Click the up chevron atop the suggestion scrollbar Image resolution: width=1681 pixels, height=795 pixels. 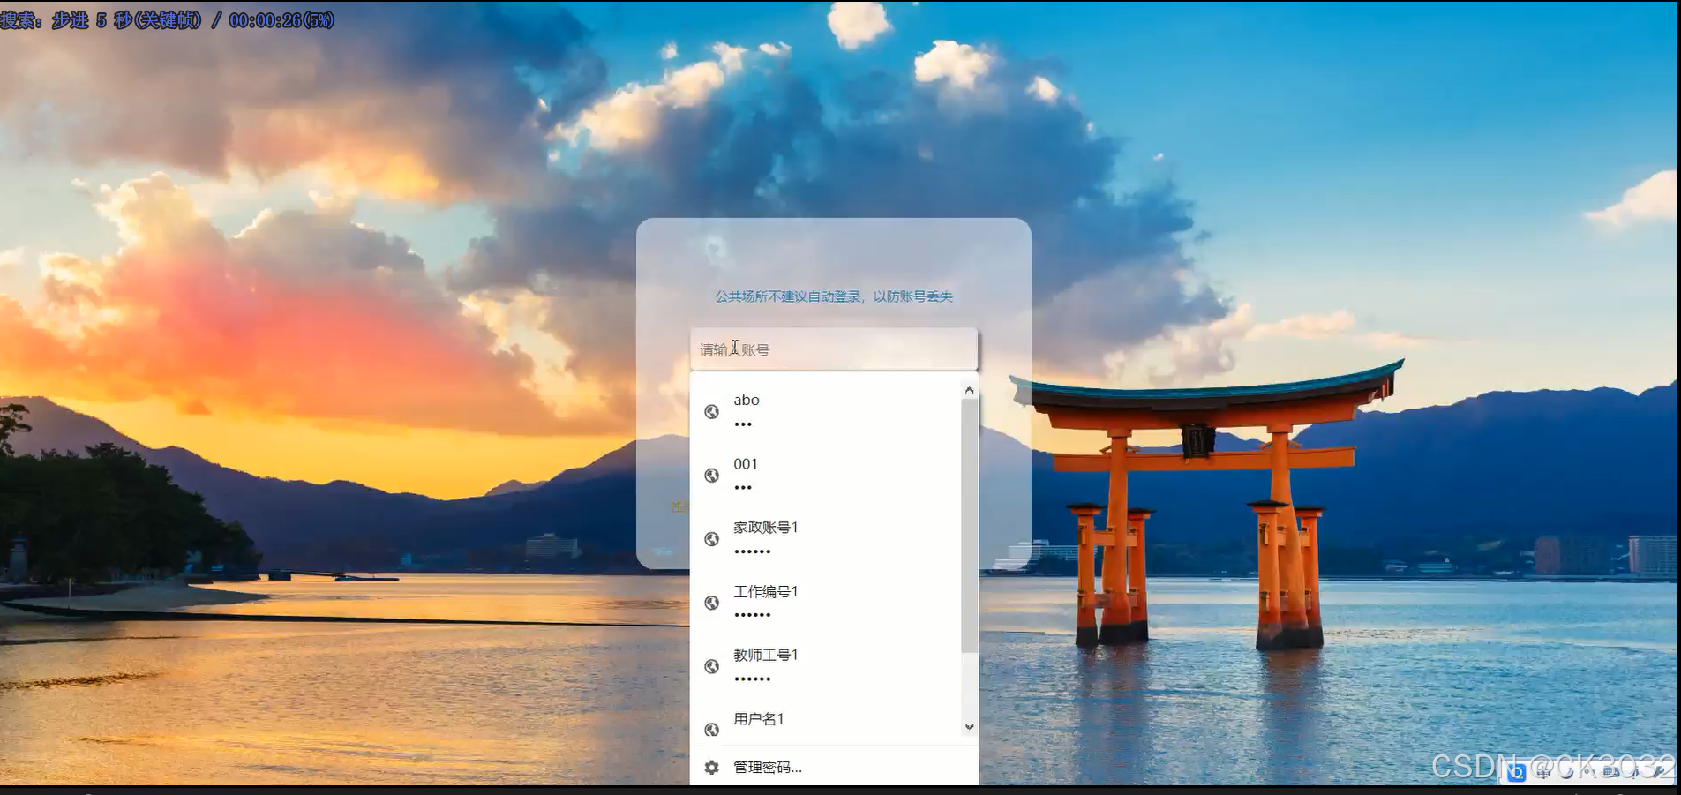point(969,389)
